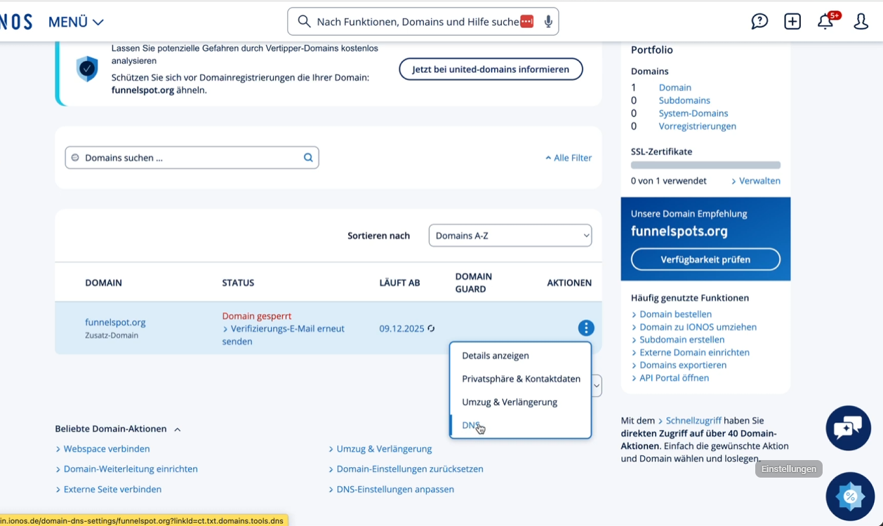Open the percent offers floating button
This screenshot has width=883, height=526.
[x=850, y=497]
